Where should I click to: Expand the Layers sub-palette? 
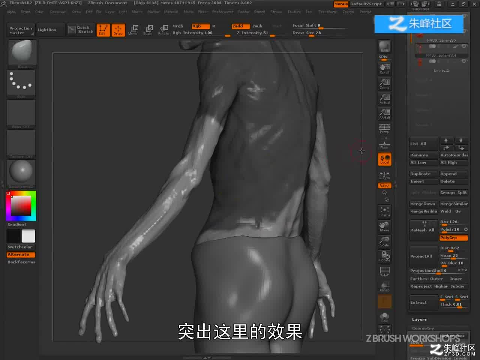pos(419,319)
